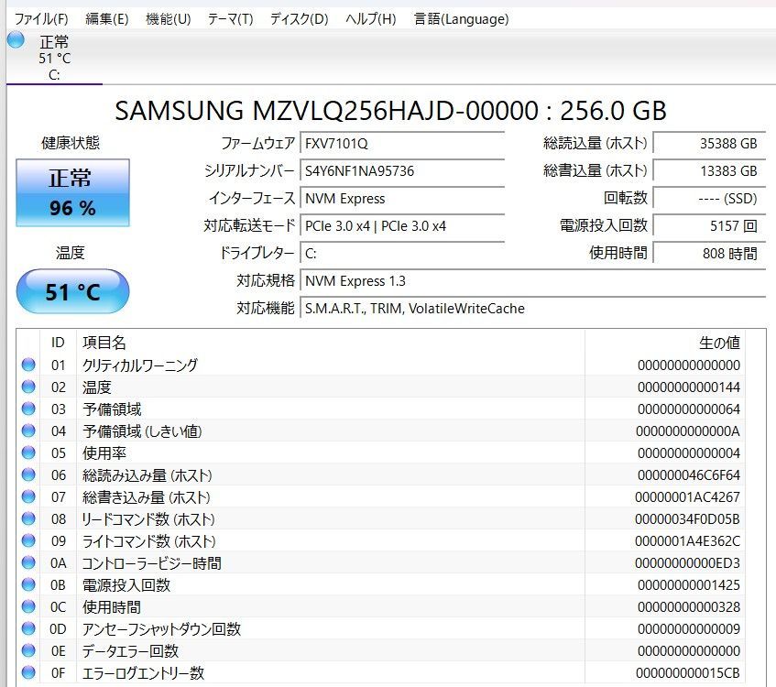Click the blue indicator beside 総読み込み量 (ホスト)
This screenshot has height=687, width=776.
(x=28, y=474)
